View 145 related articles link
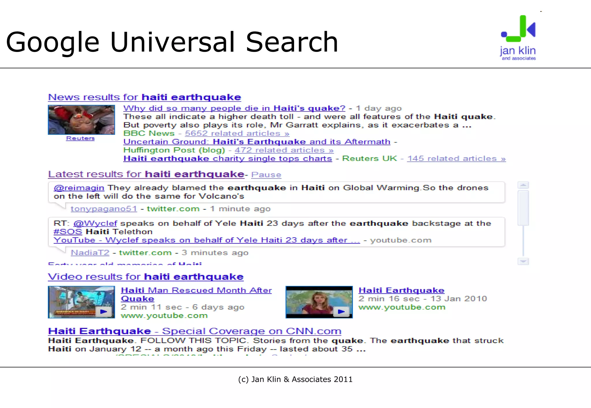The width and height of the screenshot is (591, 408). tap(456, 159)
